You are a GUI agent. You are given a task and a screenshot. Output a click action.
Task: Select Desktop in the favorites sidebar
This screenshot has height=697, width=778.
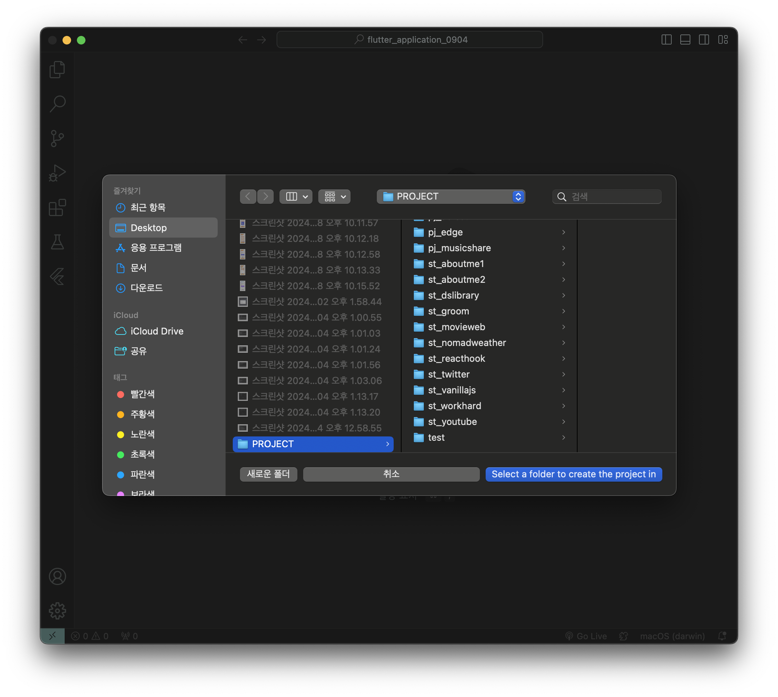coord(164,228)
